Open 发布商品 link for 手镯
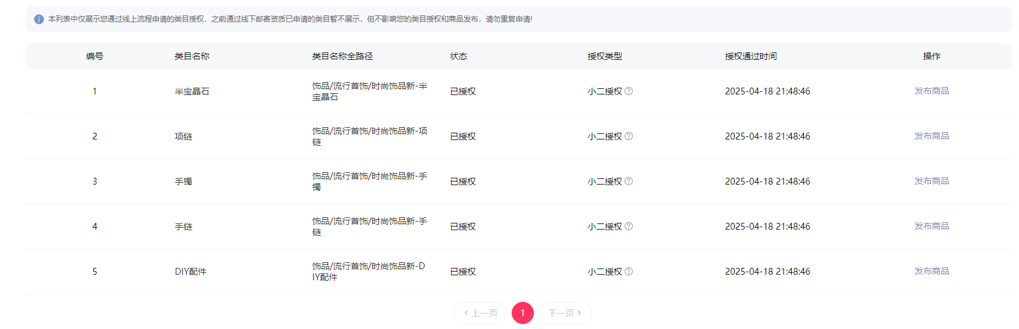This screenshot has width=1019, height=329. coord(931,181)
